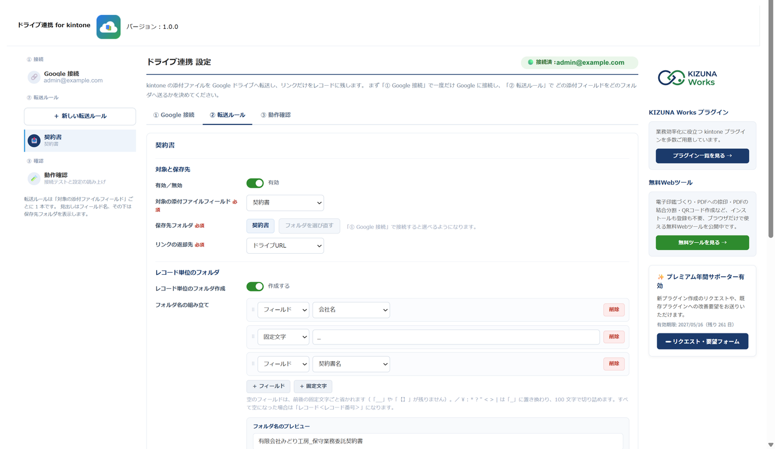Click the ドライブ連携 for kintone title

point(54,25)
